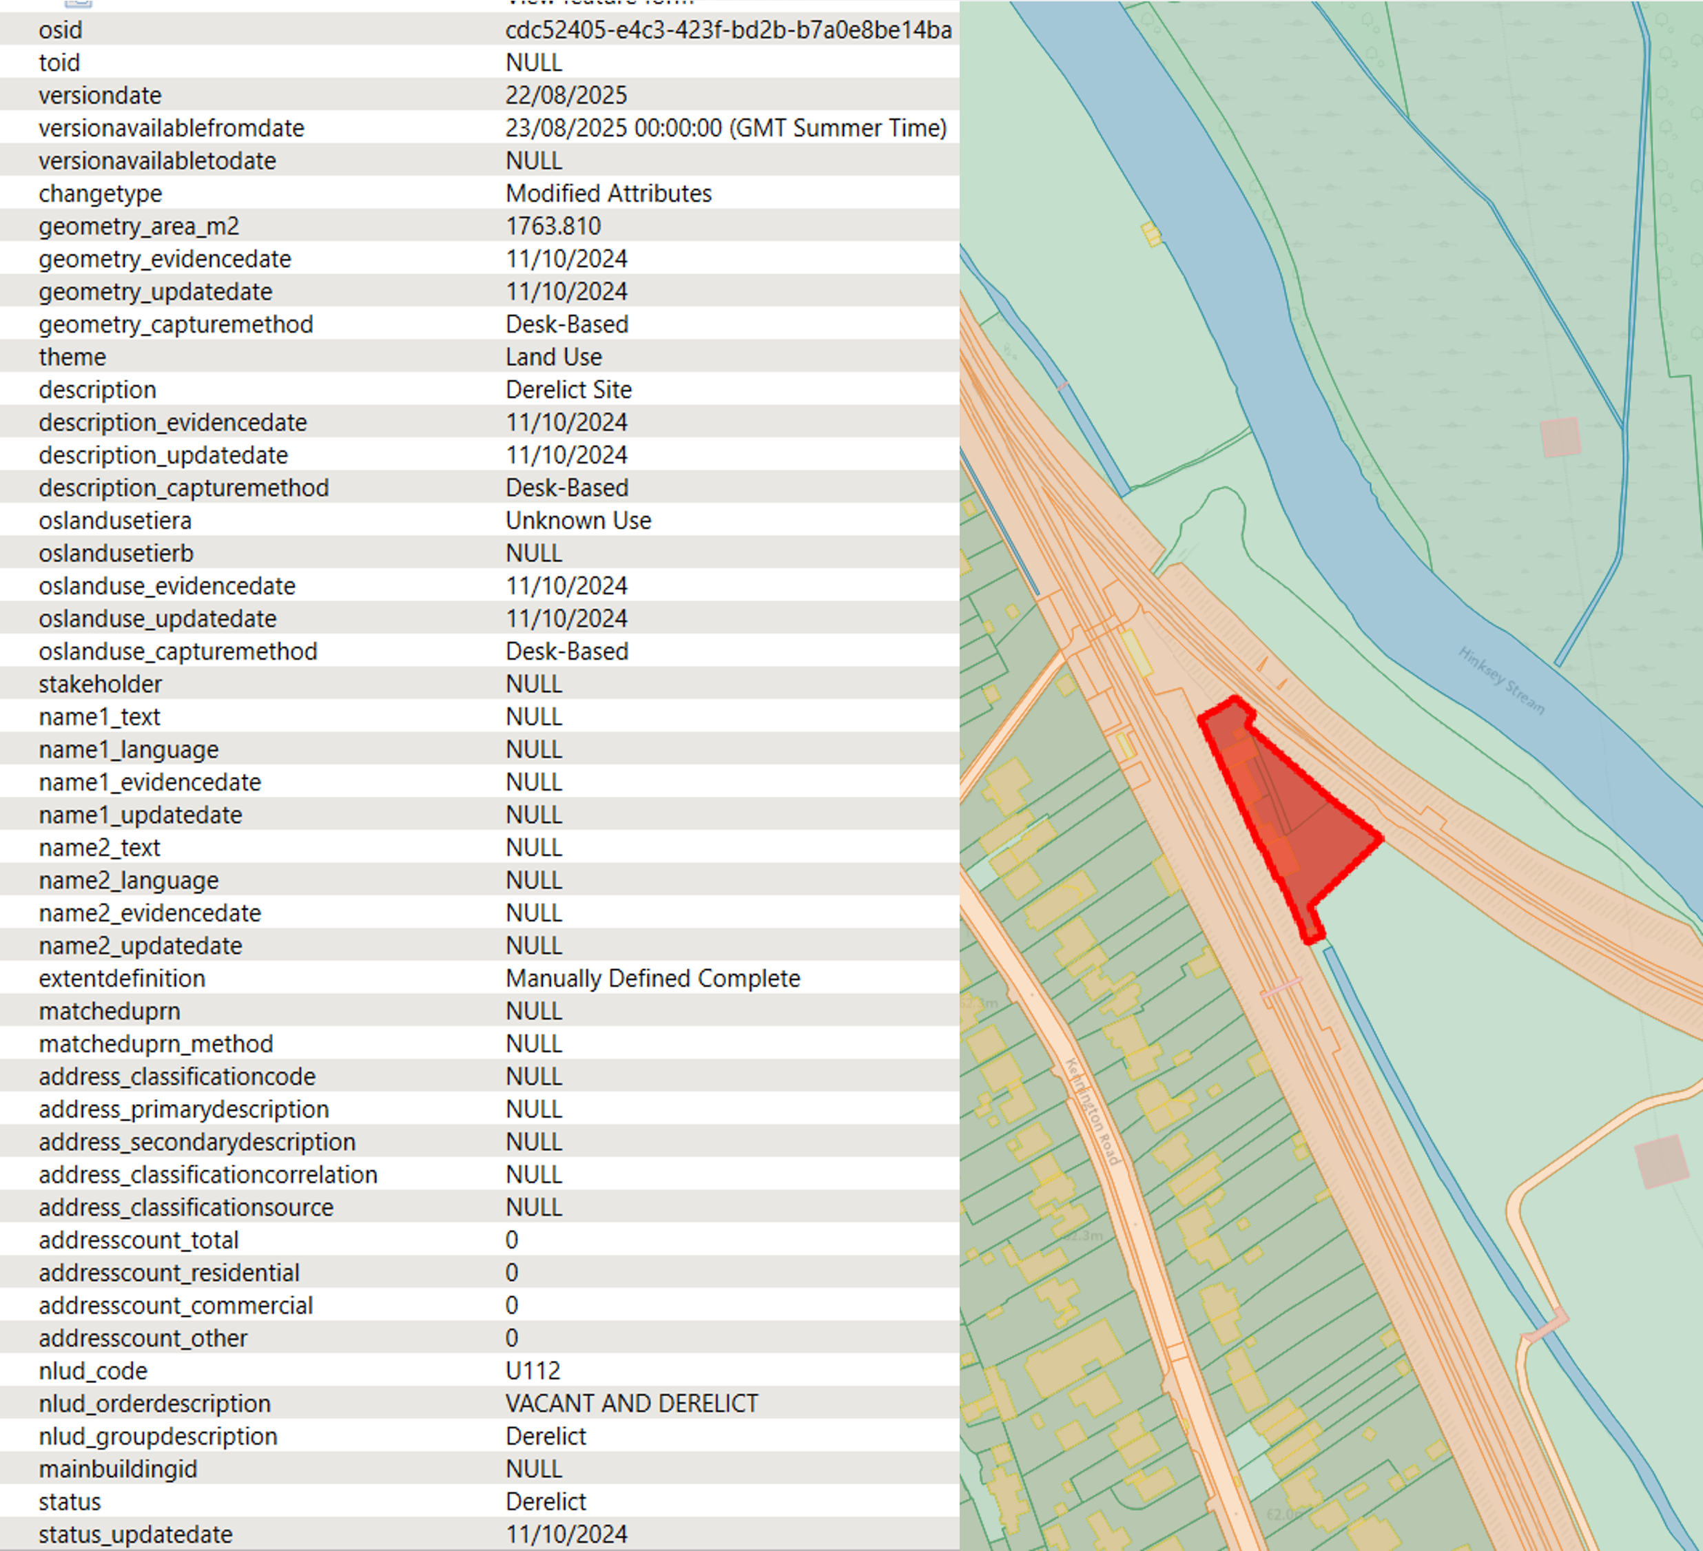Select the oslandusetiera value Unknown Use

[x=578, y=520]
